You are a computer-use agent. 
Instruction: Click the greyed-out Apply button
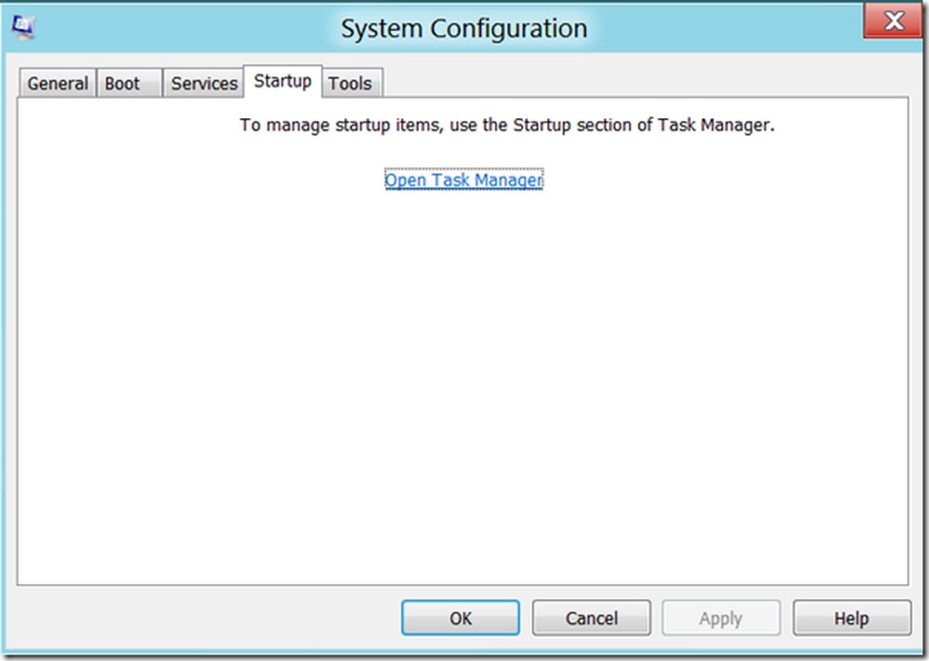pos(721,618)
